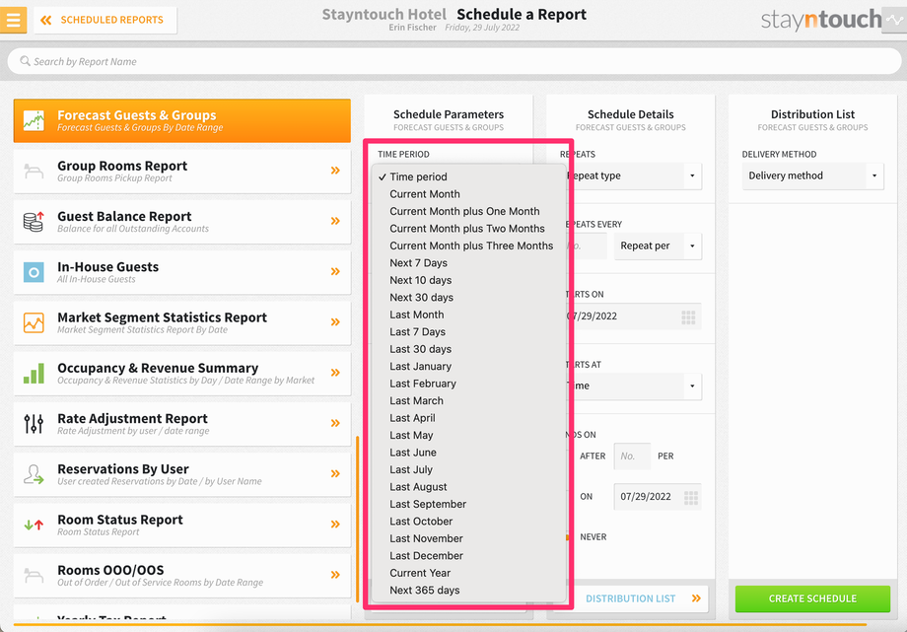Click the Search by Report Name field
Screen dimensions: 907x632
pos(454,61)
